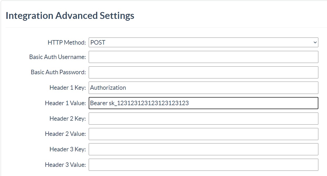
Task: Click the Header 1 Value field with Bearer token
Action: [x=203, y=103]
